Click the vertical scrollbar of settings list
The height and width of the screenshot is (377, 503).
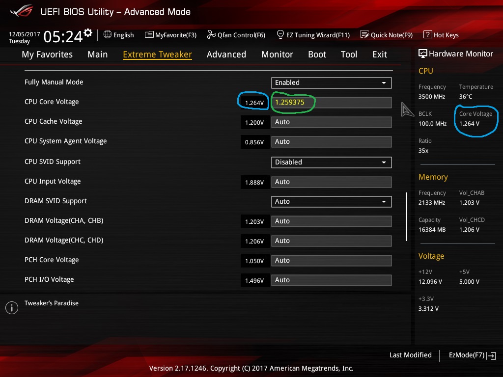(406, 216)
